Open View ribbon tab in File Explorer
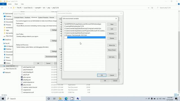This screenshot has width=180, height=101. pyautogui.click(x=22, y=4)
